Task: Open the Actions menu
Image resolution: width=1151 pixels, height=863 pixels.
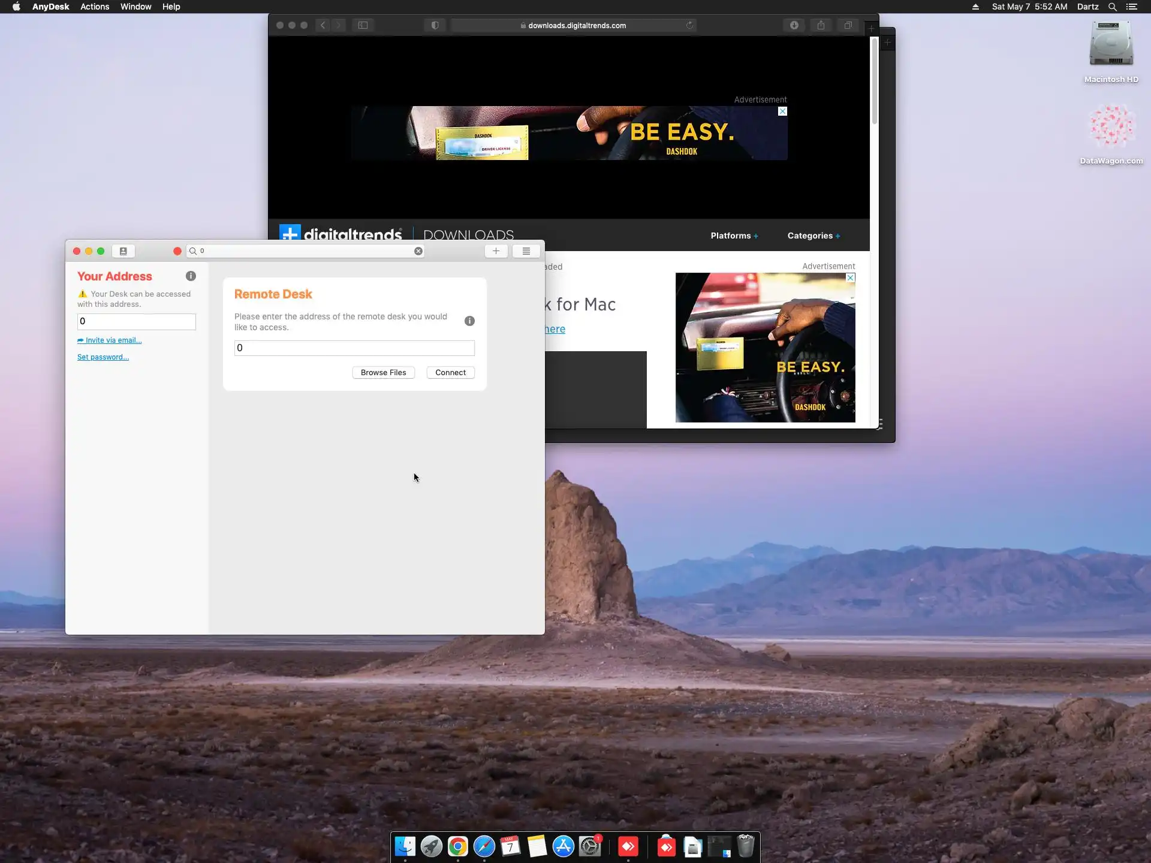Action: point(95,7)
